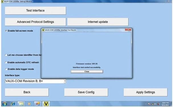This screenshot has width=173, height=107.
Task: Show hidden tray icons arrow
Action: click(146, 104)
